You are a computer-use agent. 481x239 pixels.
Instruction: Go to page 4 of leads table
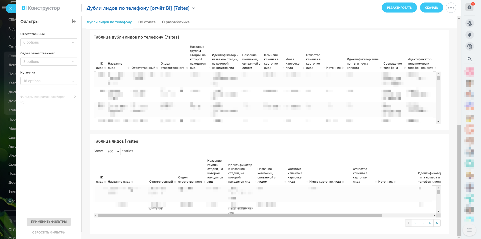point(430,223)
